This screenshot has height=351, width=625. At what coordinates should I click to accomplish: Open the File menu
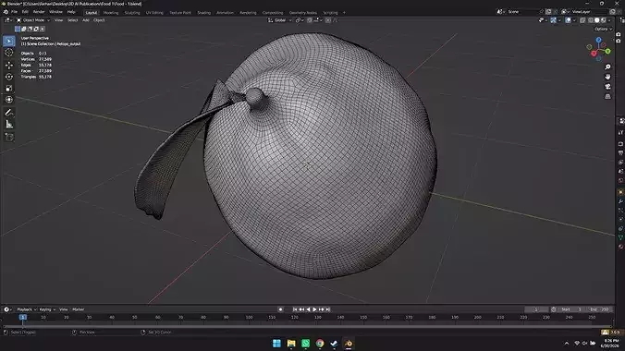click(x=15, y=12)
